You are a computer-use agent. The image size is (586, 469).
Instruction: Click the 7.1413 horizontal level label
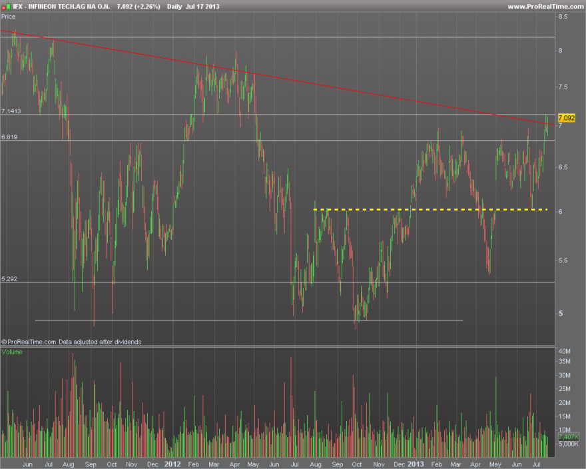coord(11,111)
